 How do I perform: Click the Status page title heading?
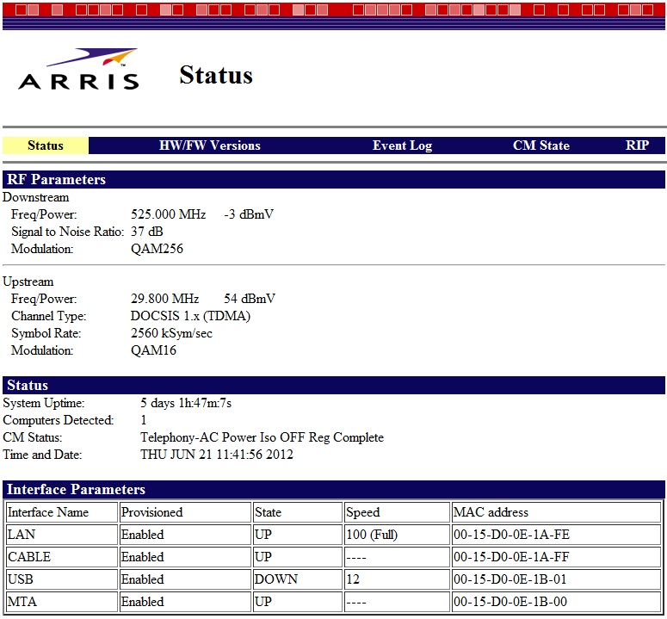(x=216, y=75)
